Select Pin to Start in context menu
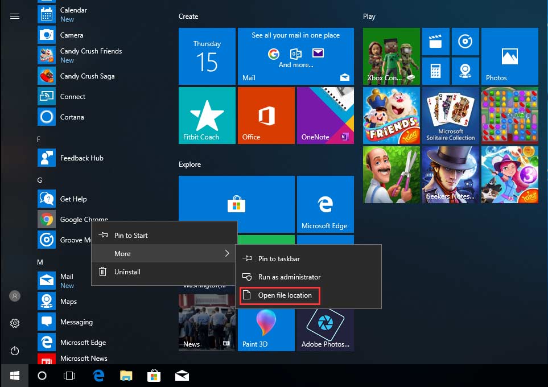Screen dimensions: 548x387 click(x=164, y=235)
